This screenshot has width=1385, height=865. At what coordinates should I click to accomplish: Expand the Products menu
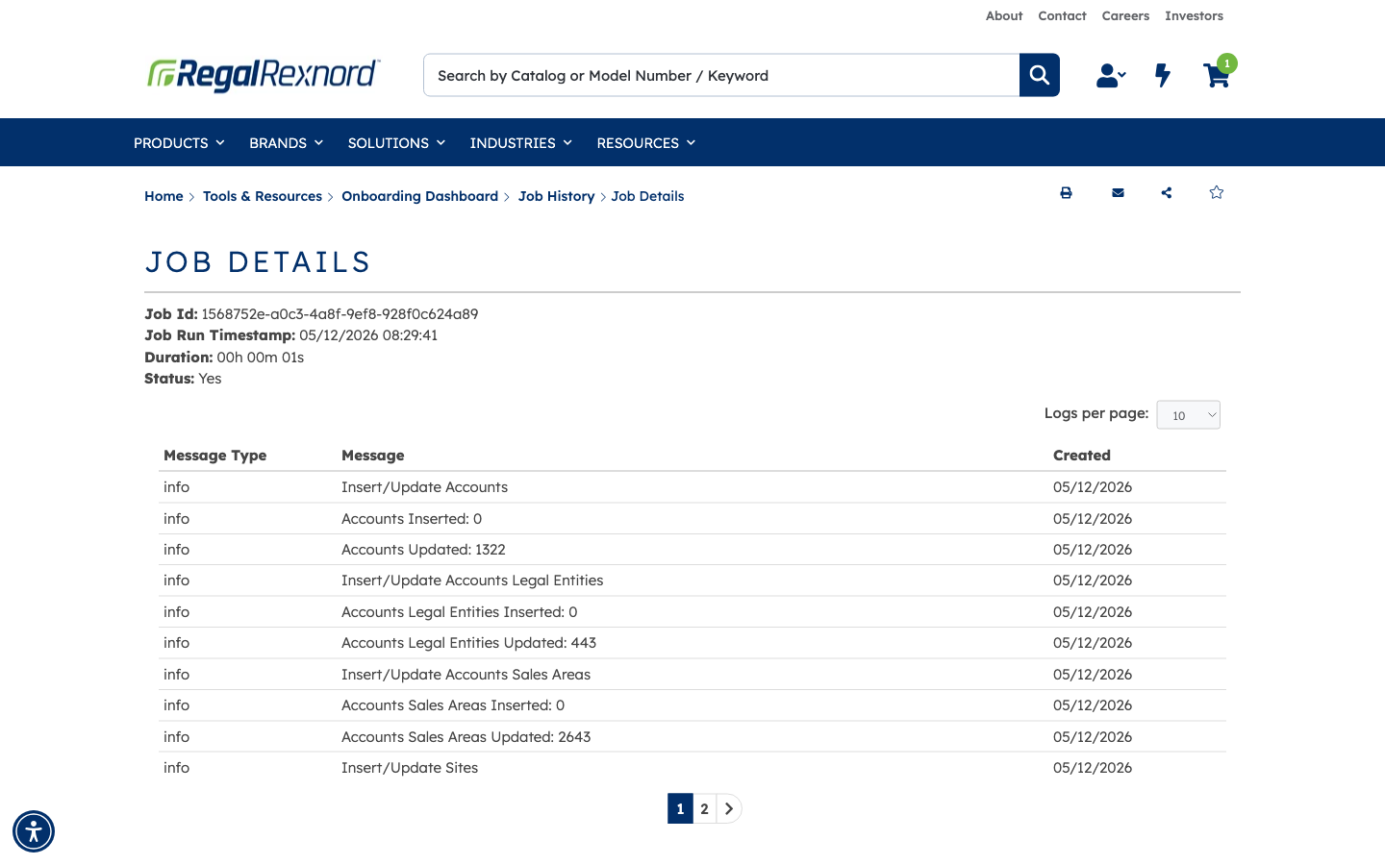[179, 142]
